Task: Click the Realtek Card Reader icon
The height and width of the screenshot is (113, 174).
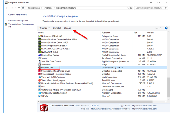Action: 40,55
